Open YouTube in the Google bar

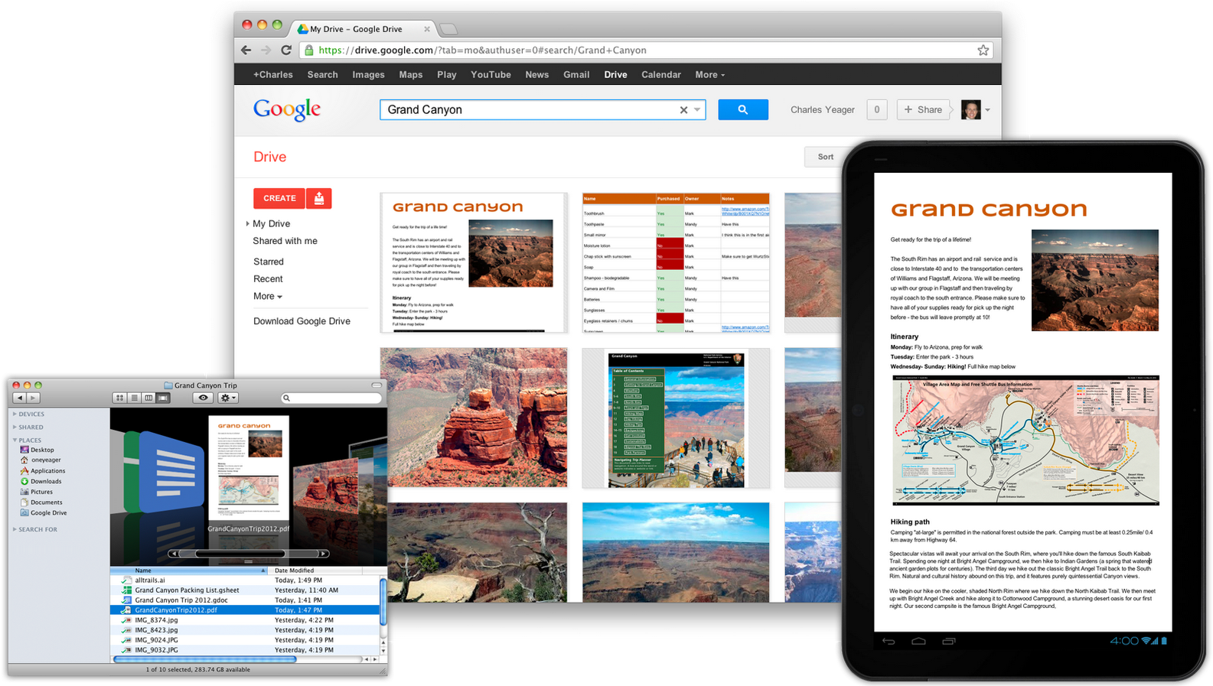[491, 75]
